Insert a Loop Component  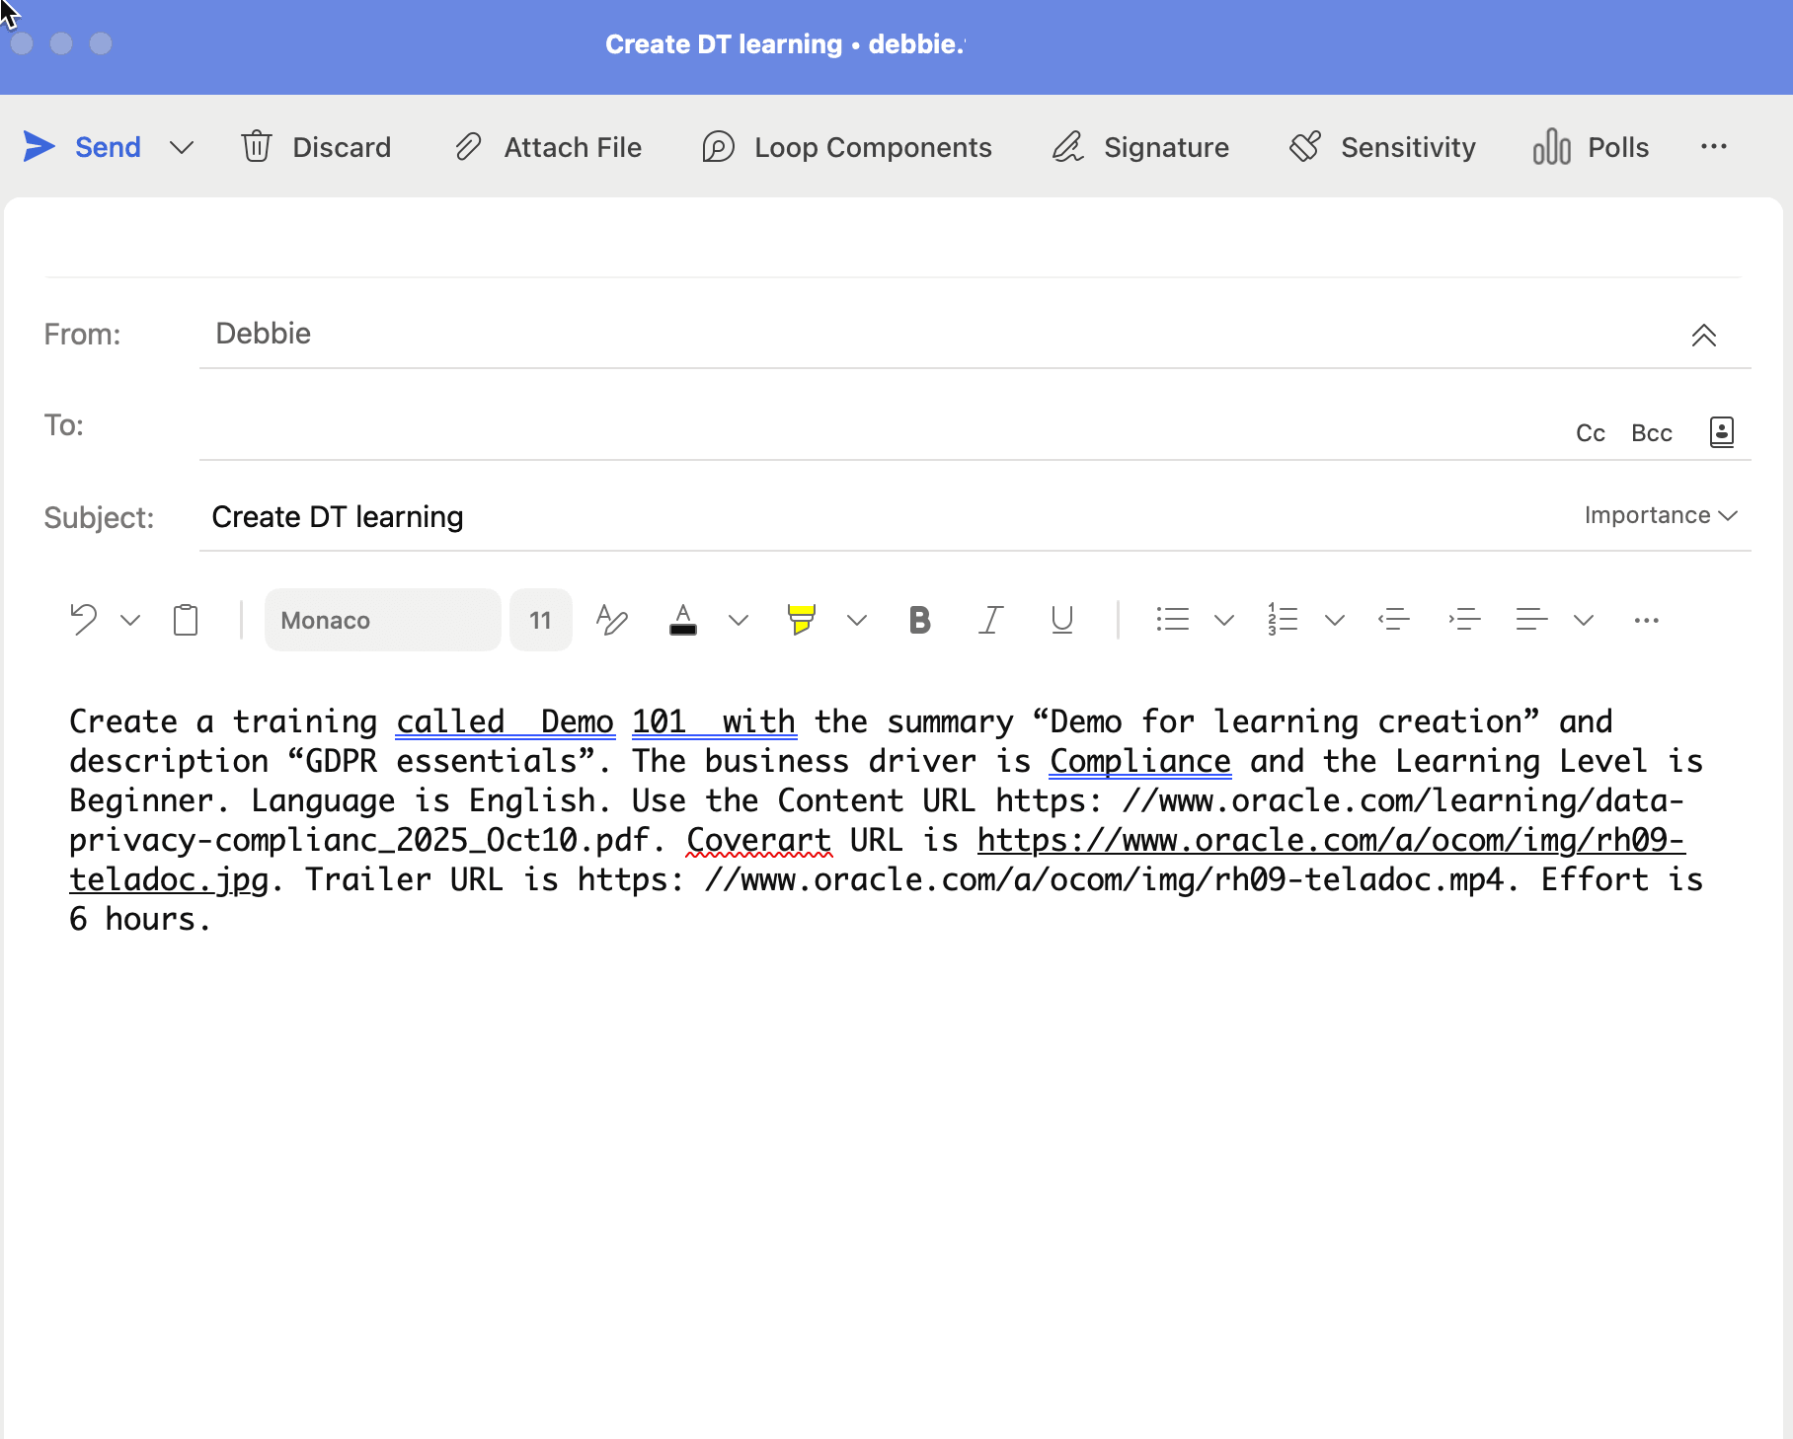pos(847,147)
